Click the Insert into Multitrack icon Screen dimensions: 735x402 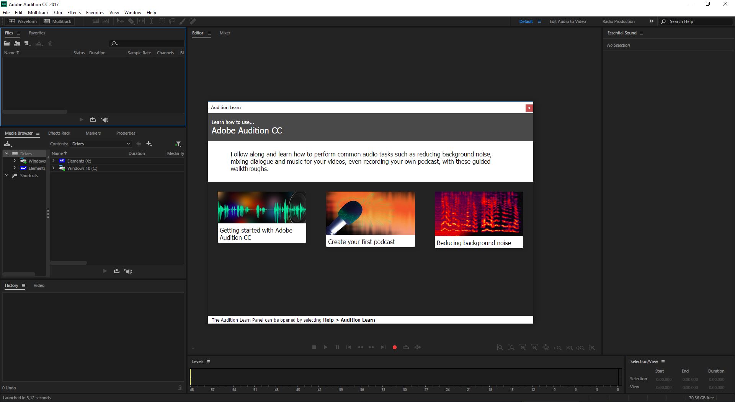[x=39, y=44]
